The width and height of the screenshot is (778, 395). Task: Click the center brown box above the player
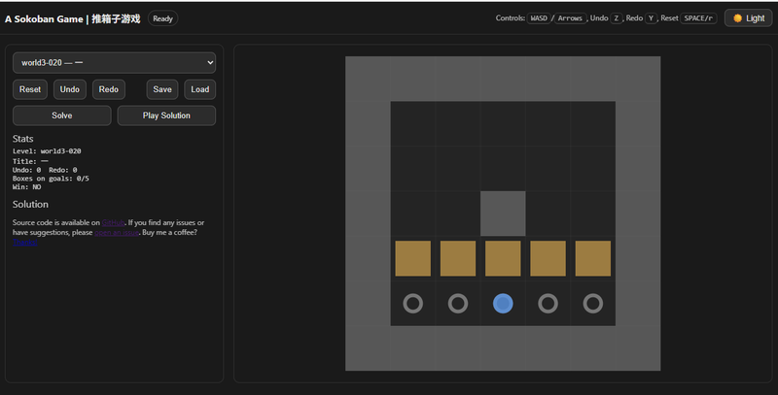tap(503, 259)
